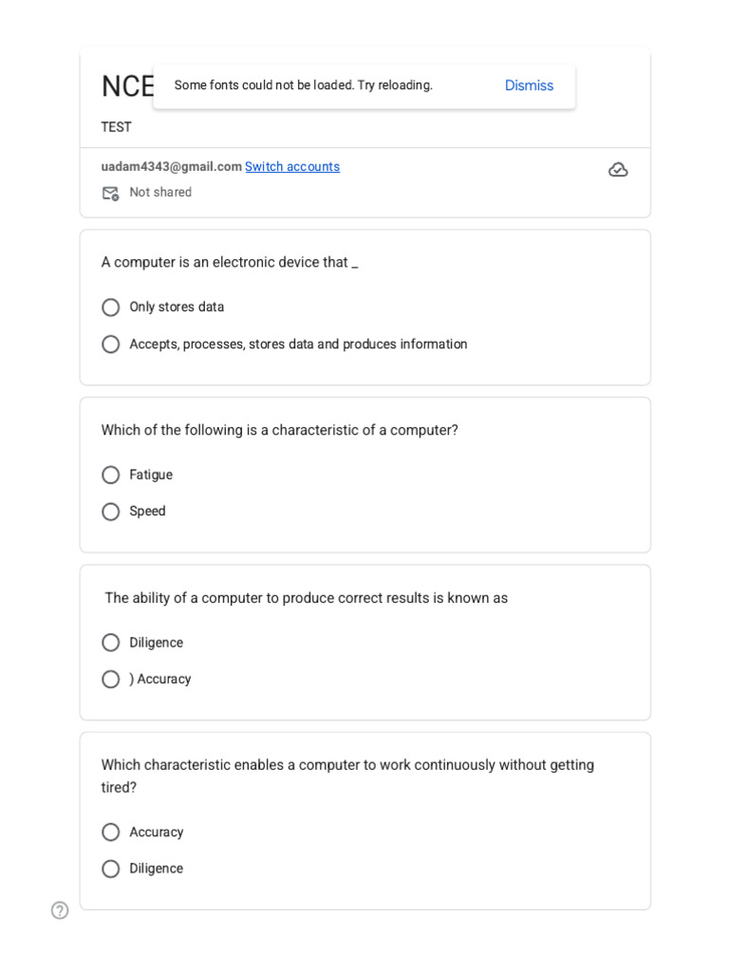Dismiss the font loading notification
729x972 pixels.
[529, 85]
